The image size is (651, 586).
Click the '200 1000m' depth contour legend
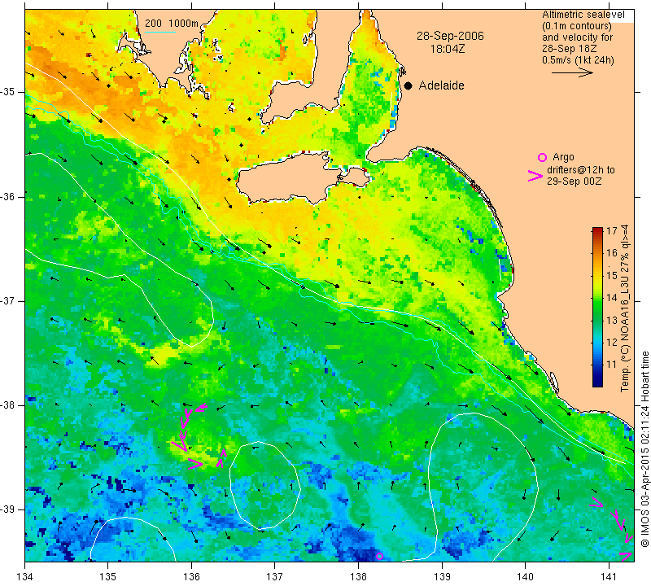[172, 24]
